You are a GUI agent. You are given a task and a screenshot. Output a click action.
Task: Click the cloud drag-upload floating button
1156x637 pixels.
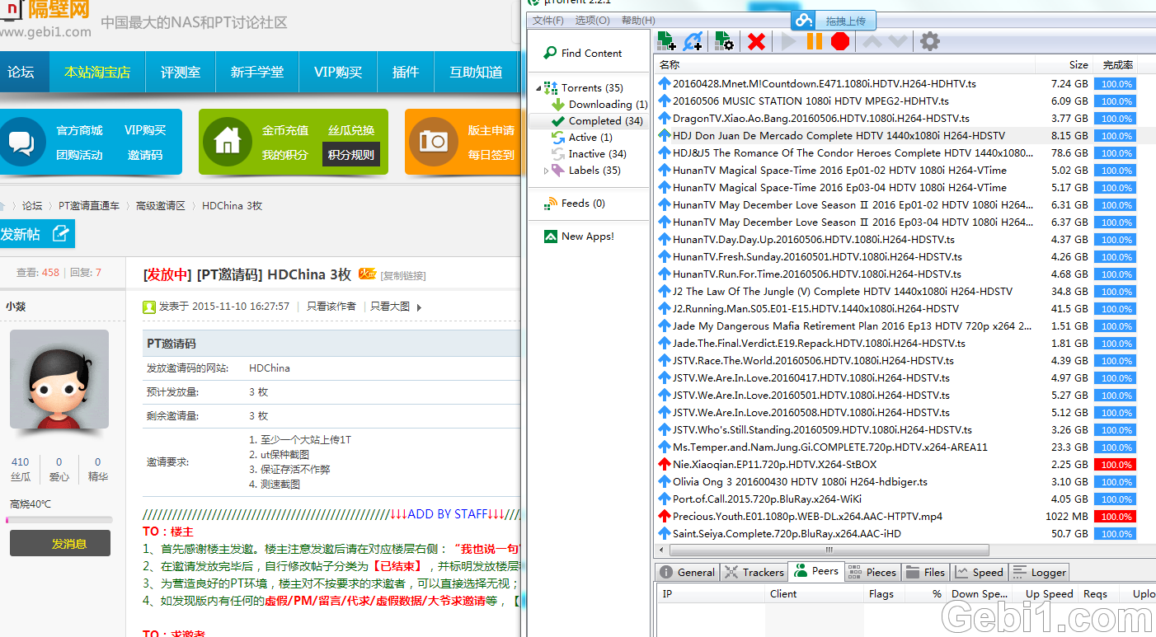[x=833, y=21]
